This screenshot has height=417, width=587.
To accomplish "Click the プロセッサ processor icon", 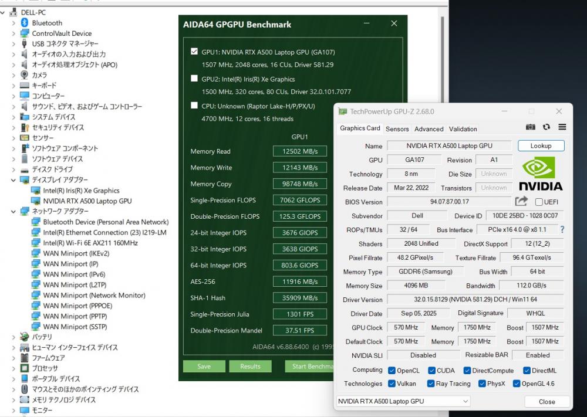I will click(24, 368).
